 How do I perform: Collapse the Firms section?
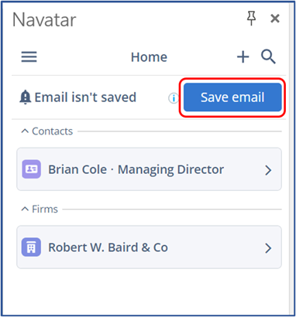click(x=25, y=209)
